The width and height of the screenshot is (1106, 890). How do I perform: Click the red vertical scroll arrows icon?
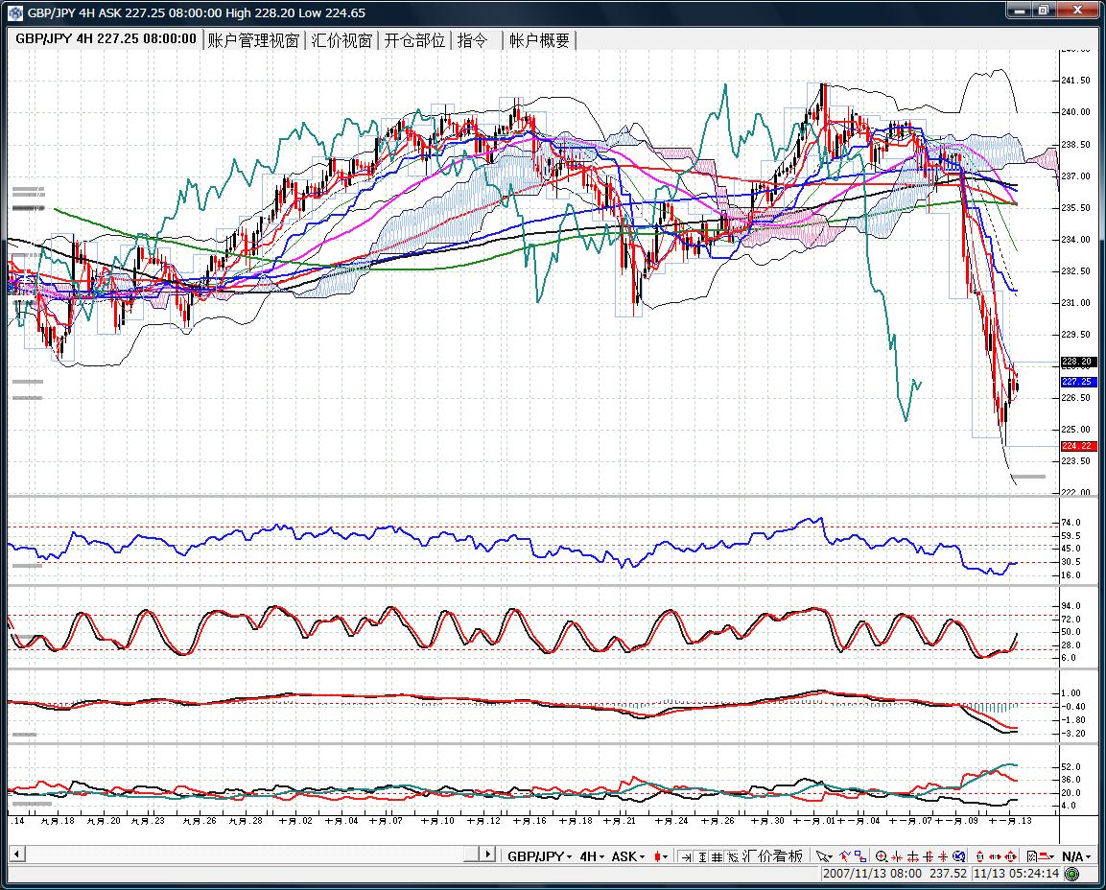pyautogui.click(x=980, y=856)
